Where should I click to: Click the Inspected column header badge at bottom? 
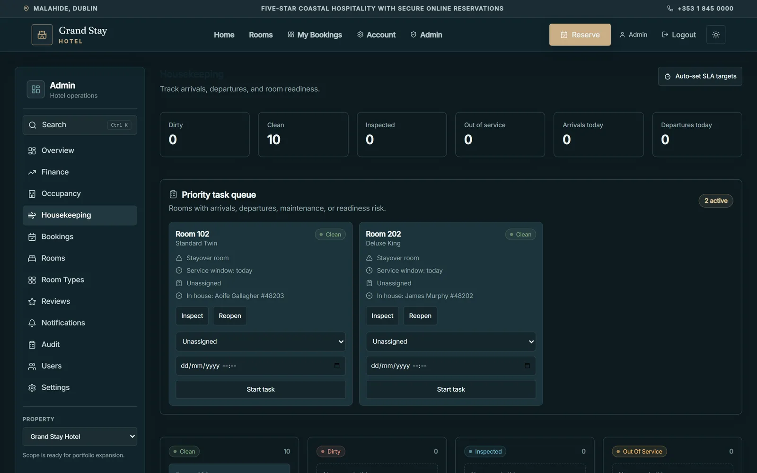tap(485, 452)
